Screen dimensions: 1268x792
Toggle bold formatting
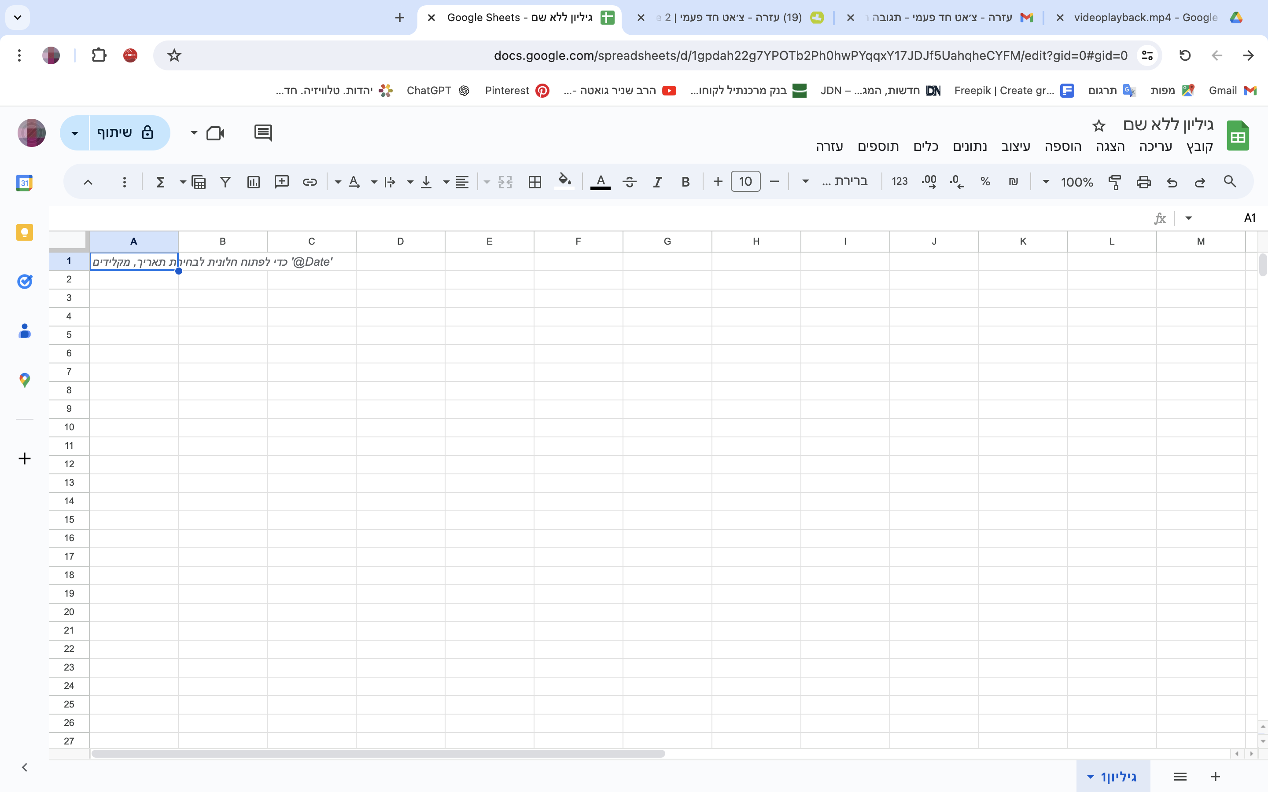pos(686,182)
